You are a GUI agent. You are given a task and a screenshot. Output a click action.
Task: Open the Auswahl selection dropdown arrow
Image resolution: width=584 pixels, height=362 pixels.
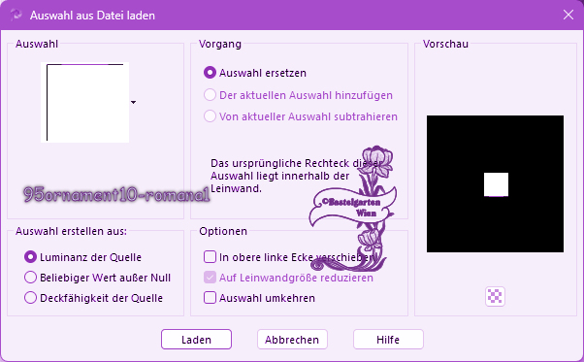pyautogui.click(x=133, y=102)
